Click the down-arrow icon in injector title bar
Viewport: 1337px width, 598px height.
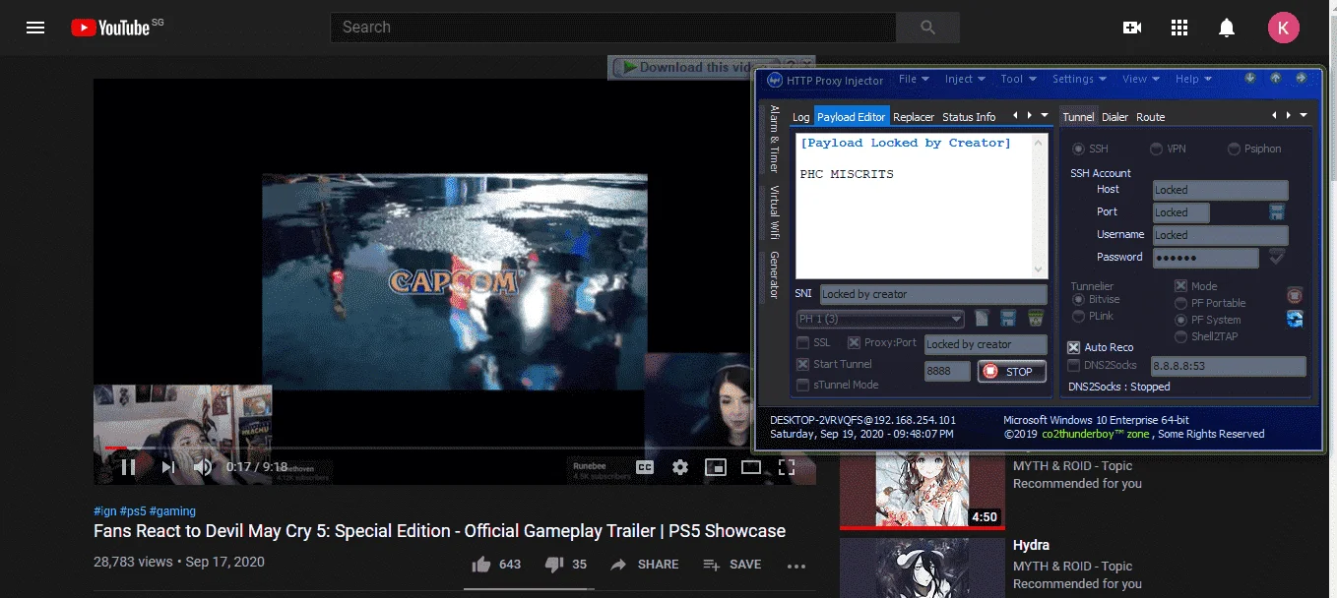pyautogui.click(x=1250, y=79)
